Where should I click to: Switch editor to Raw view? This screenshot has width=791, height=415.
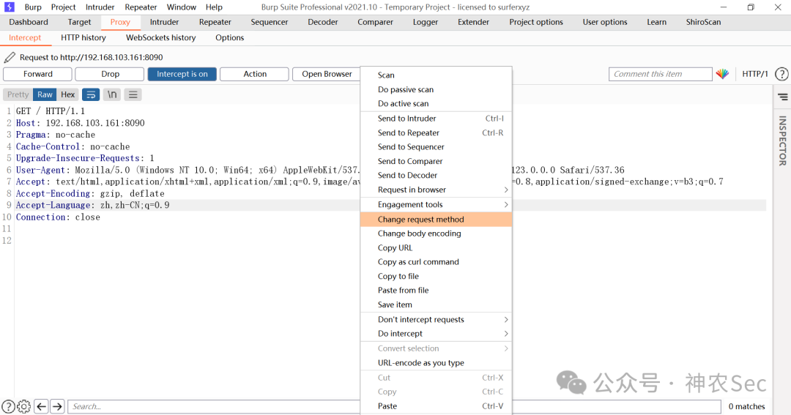[x=45, y=95]
